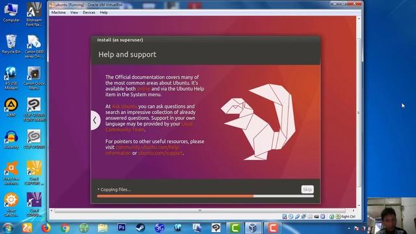
Task: Click the installer progress bar
Action: click(205, 196)
